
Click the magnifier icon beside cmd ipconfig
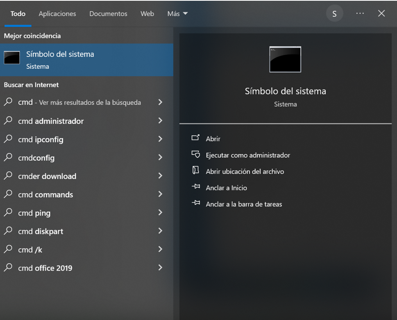pyautogui.click(x=8, y=139)
